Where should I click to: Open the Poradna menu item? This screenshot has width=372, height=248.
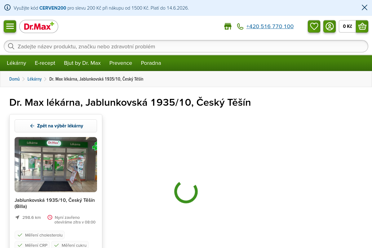click(151, 63)
